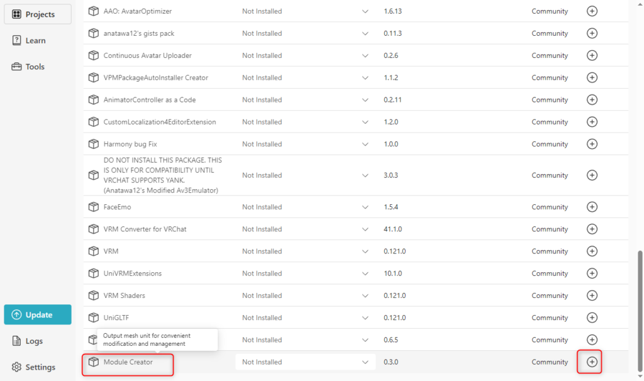The image size is (644, 381).
Task: Click FaceEmo package box icon
Action: click(94, 206)
